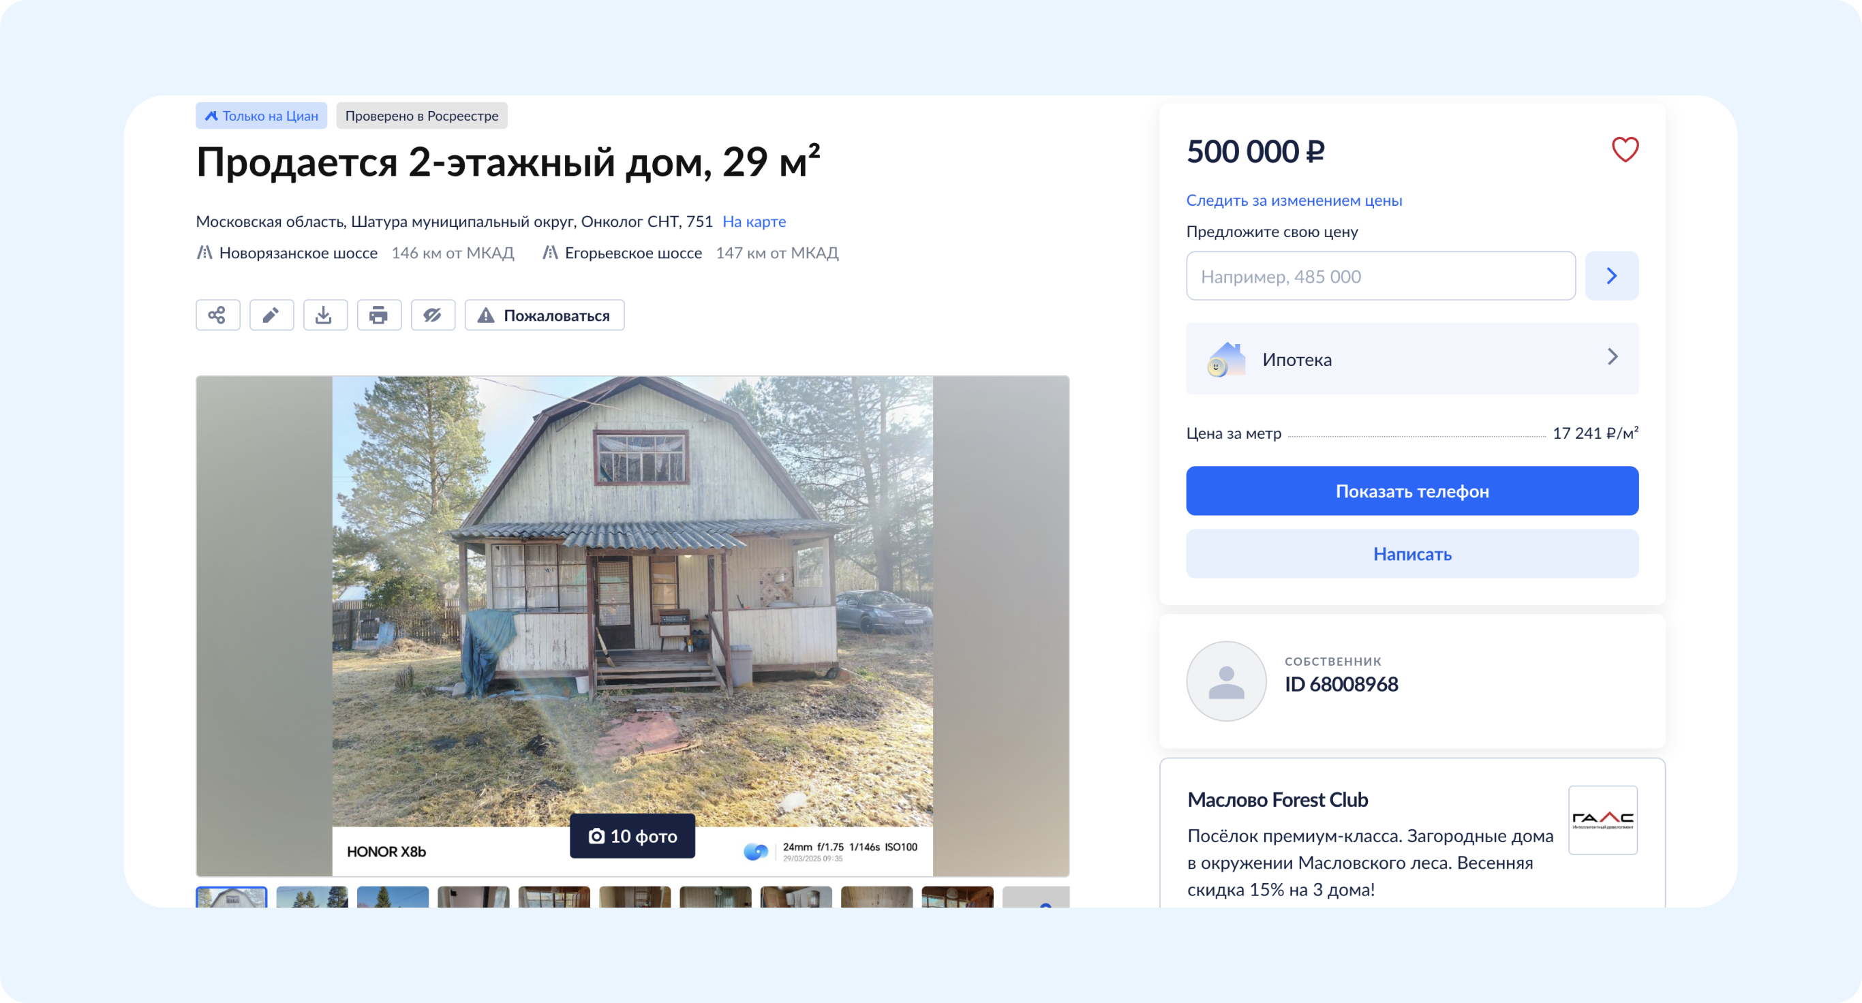
Task: Click the Только на Циан badge
Action: pos(261,116)
